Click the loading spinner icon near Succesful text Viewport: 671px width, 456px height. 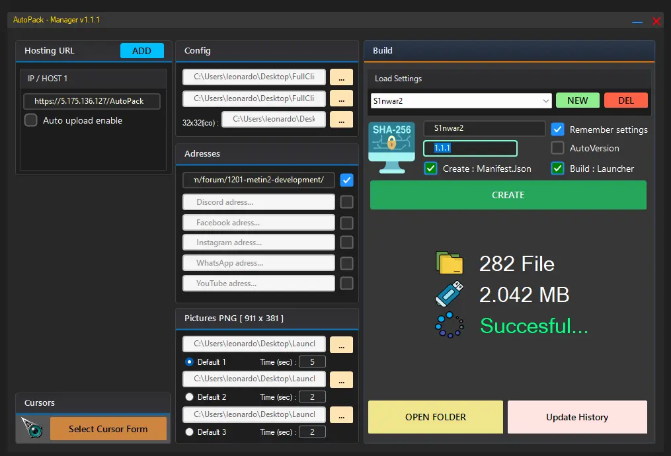pyautogui.click(x=450, y=325)
